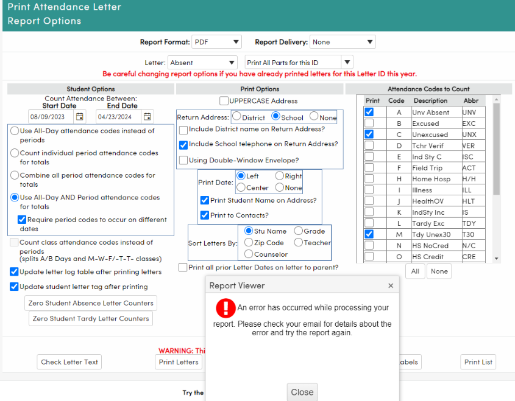Uncheck Print for code M Tdy Unex30
515x401 pixels.
[x=369, y=234]
